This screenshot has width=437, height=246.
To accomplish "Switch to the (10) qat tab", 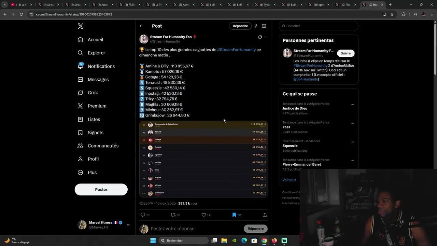I will coord(320,5).
